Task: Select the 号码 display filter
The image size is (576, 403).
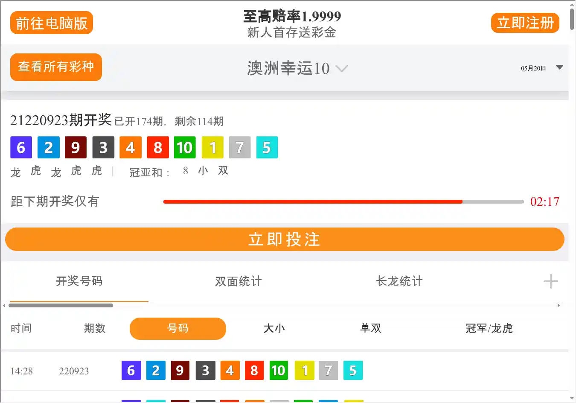Action: [177, 328]
